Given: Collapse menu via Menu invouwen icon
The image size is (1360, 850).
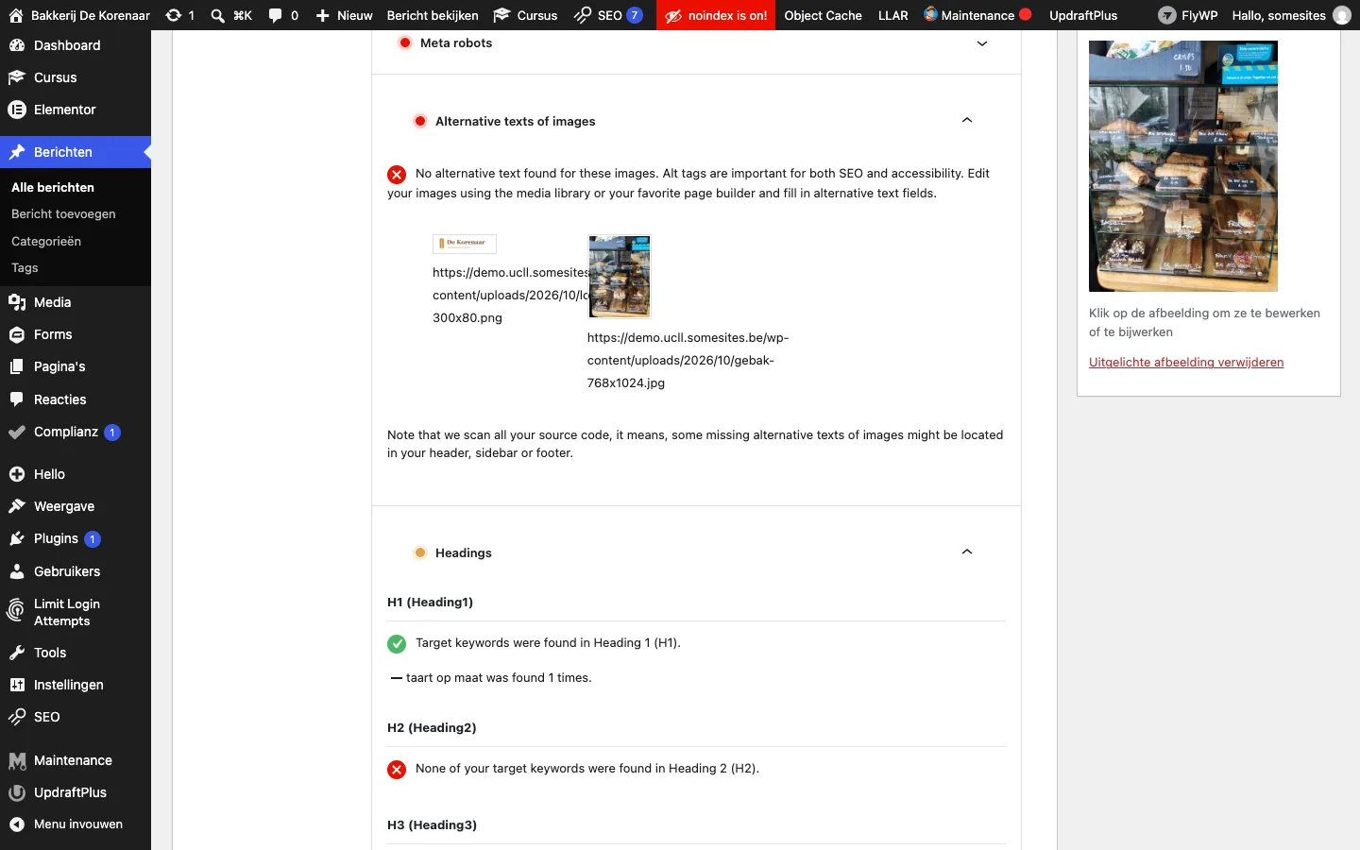Looking at the screenshot, I should coord(17,824).
